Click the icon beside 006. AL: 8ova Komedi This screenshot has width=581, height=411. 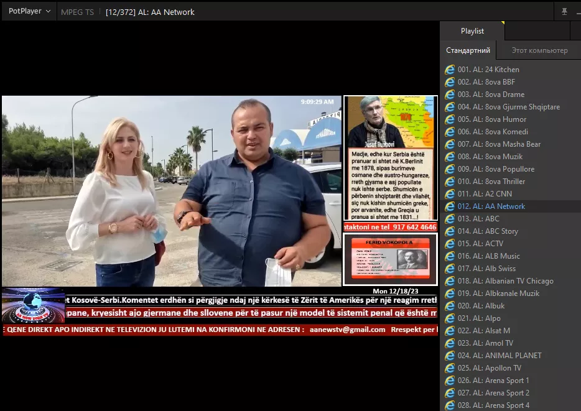[450, 132]
